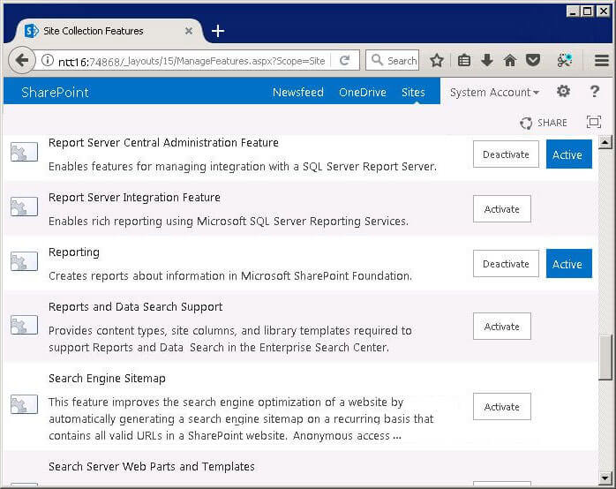Bookmark this page with the star icon
Image resolution: width=616 pixels, height=489 pixels.
437,61
